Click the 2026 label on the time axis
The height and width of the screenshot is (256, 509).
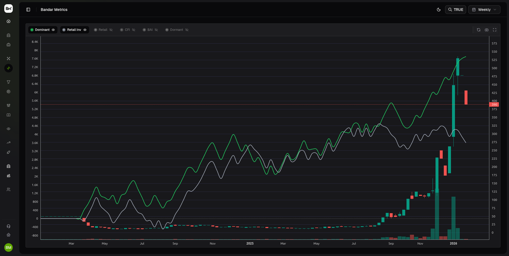click(453, 244)
